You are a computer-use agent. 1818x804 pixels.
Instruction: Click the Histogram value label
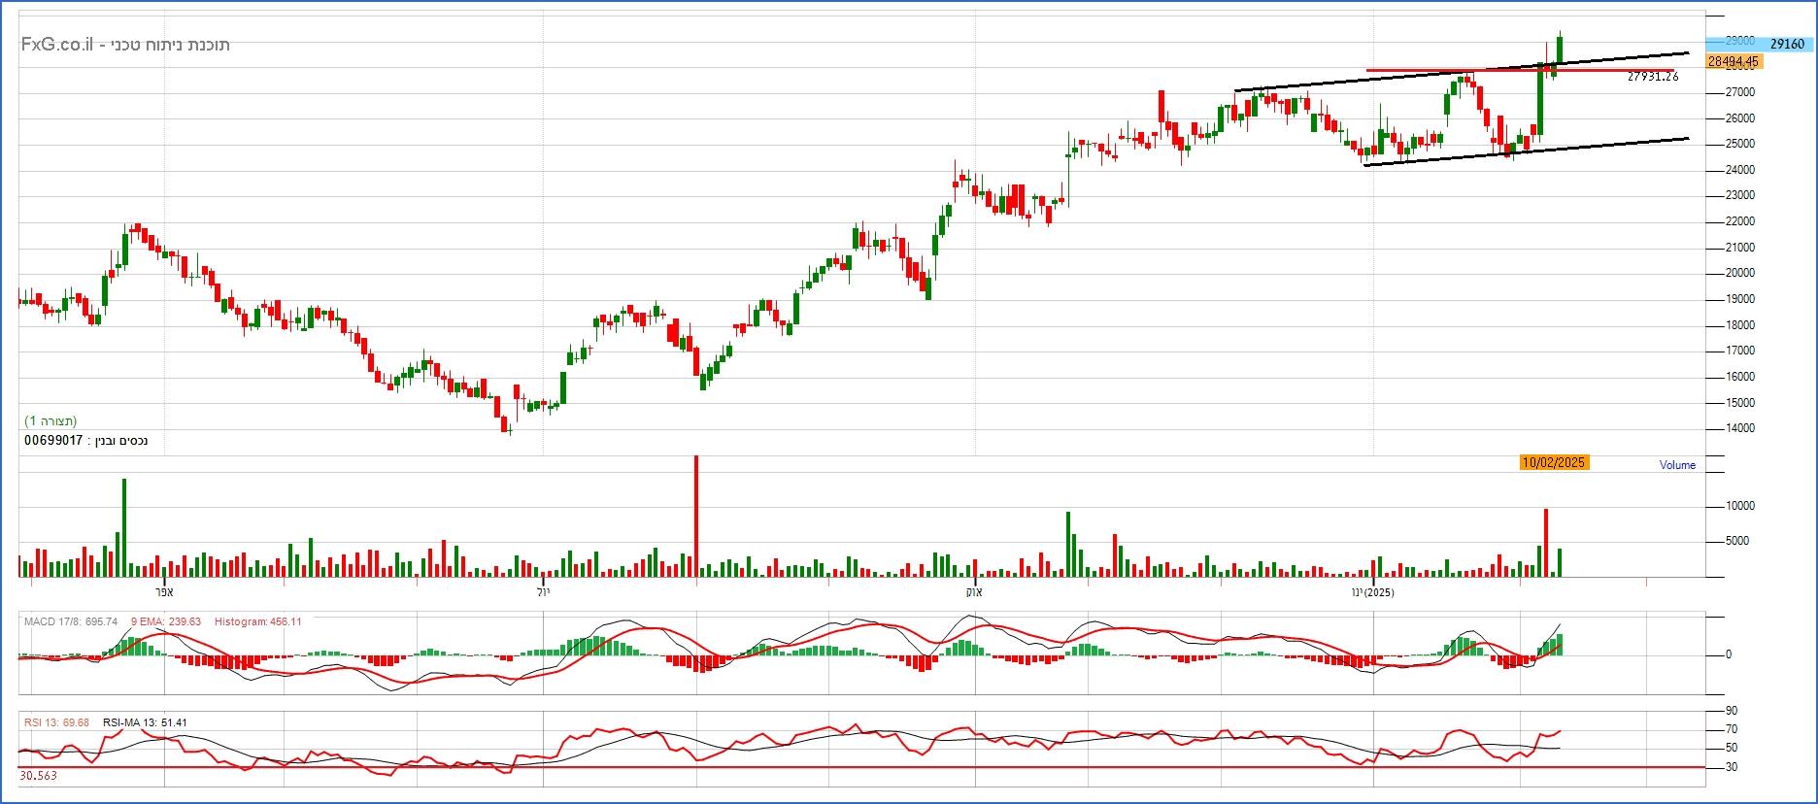(257, 621)
